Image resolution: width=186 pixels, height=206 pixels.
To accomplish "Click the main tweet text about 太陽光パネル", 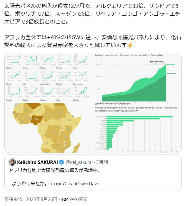I will (93, 25).
